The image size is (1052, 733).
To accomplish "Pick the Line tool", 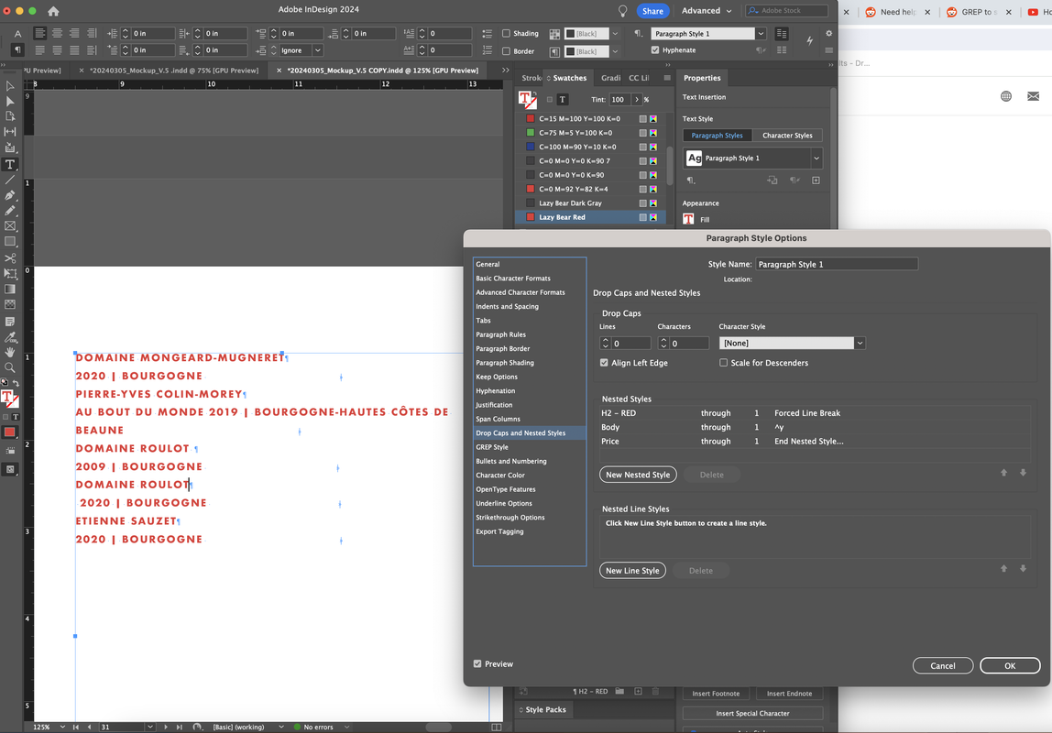I will [10, 180].
